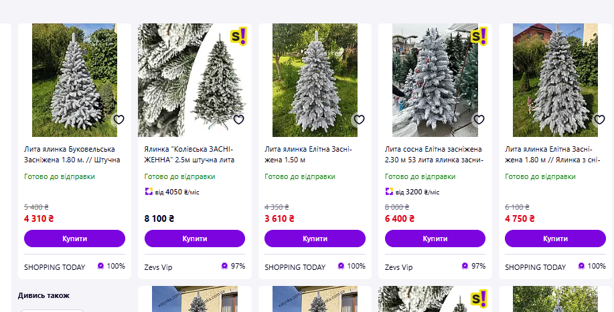Image resolution: width=614 pixels, height=312 pixels.
Task: Visit the Zevs Vip seller under the Колівська tree
Action: (x=158, y=267)
